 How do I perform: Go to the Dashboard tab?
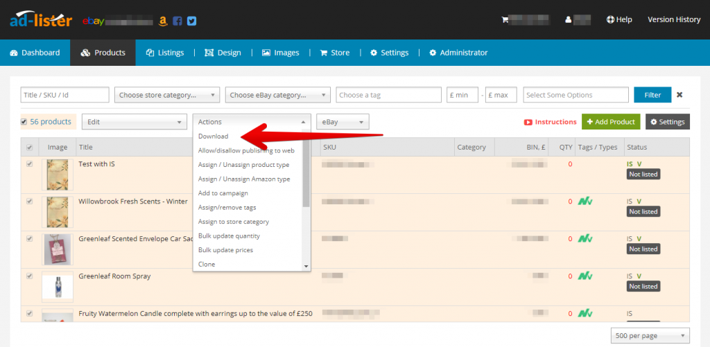(35, 53)
